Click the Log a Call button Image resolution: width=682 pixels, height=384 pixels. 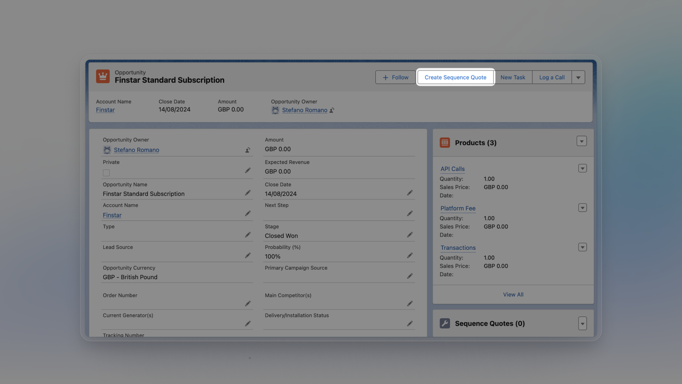coord(552,77)
